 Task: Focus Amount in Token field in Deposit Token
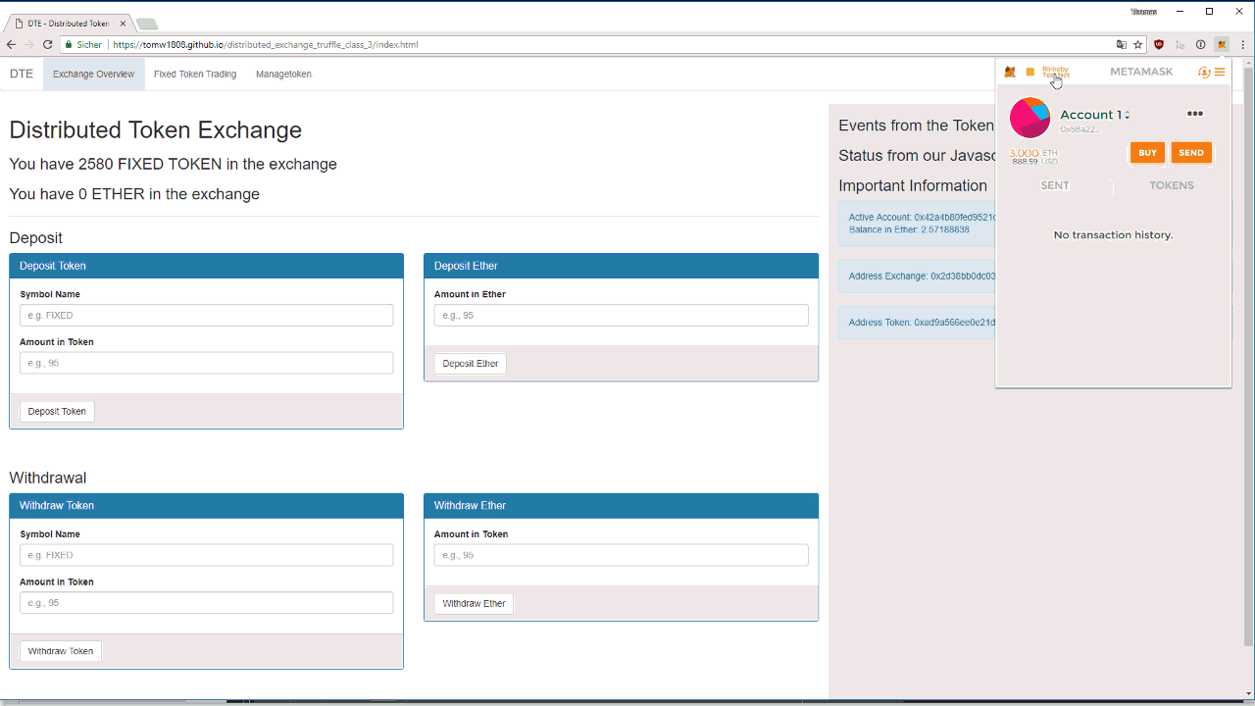click(207, 363)
